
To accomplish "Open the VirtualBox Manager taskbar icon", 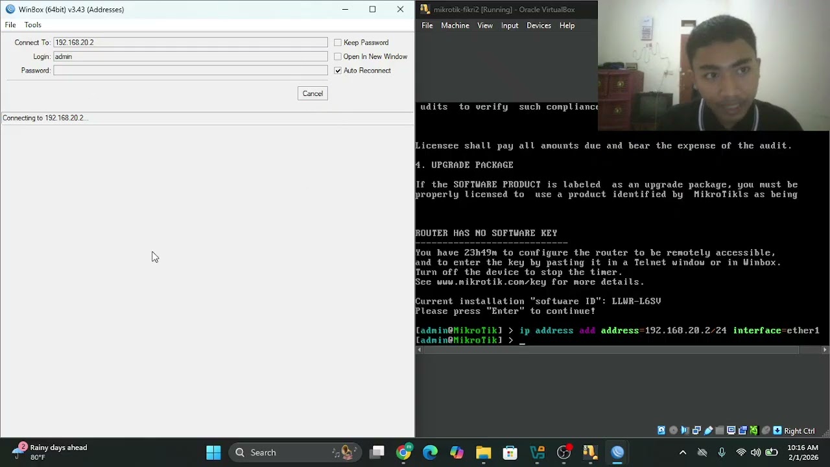I will coord(537,452).
